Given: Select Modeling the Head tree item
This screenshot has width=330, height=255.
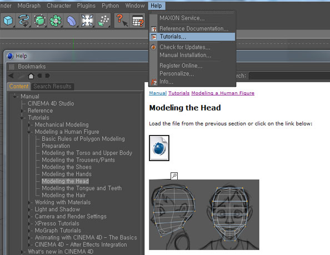Looking at the screenshot, I should [65, 181].
